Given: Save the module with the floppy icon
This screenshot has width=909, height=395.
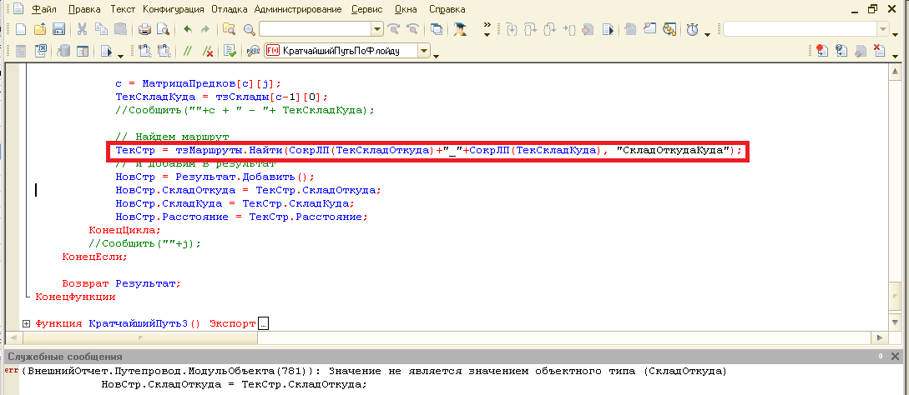Looking at the screenshot, I should tap(58, 29).
